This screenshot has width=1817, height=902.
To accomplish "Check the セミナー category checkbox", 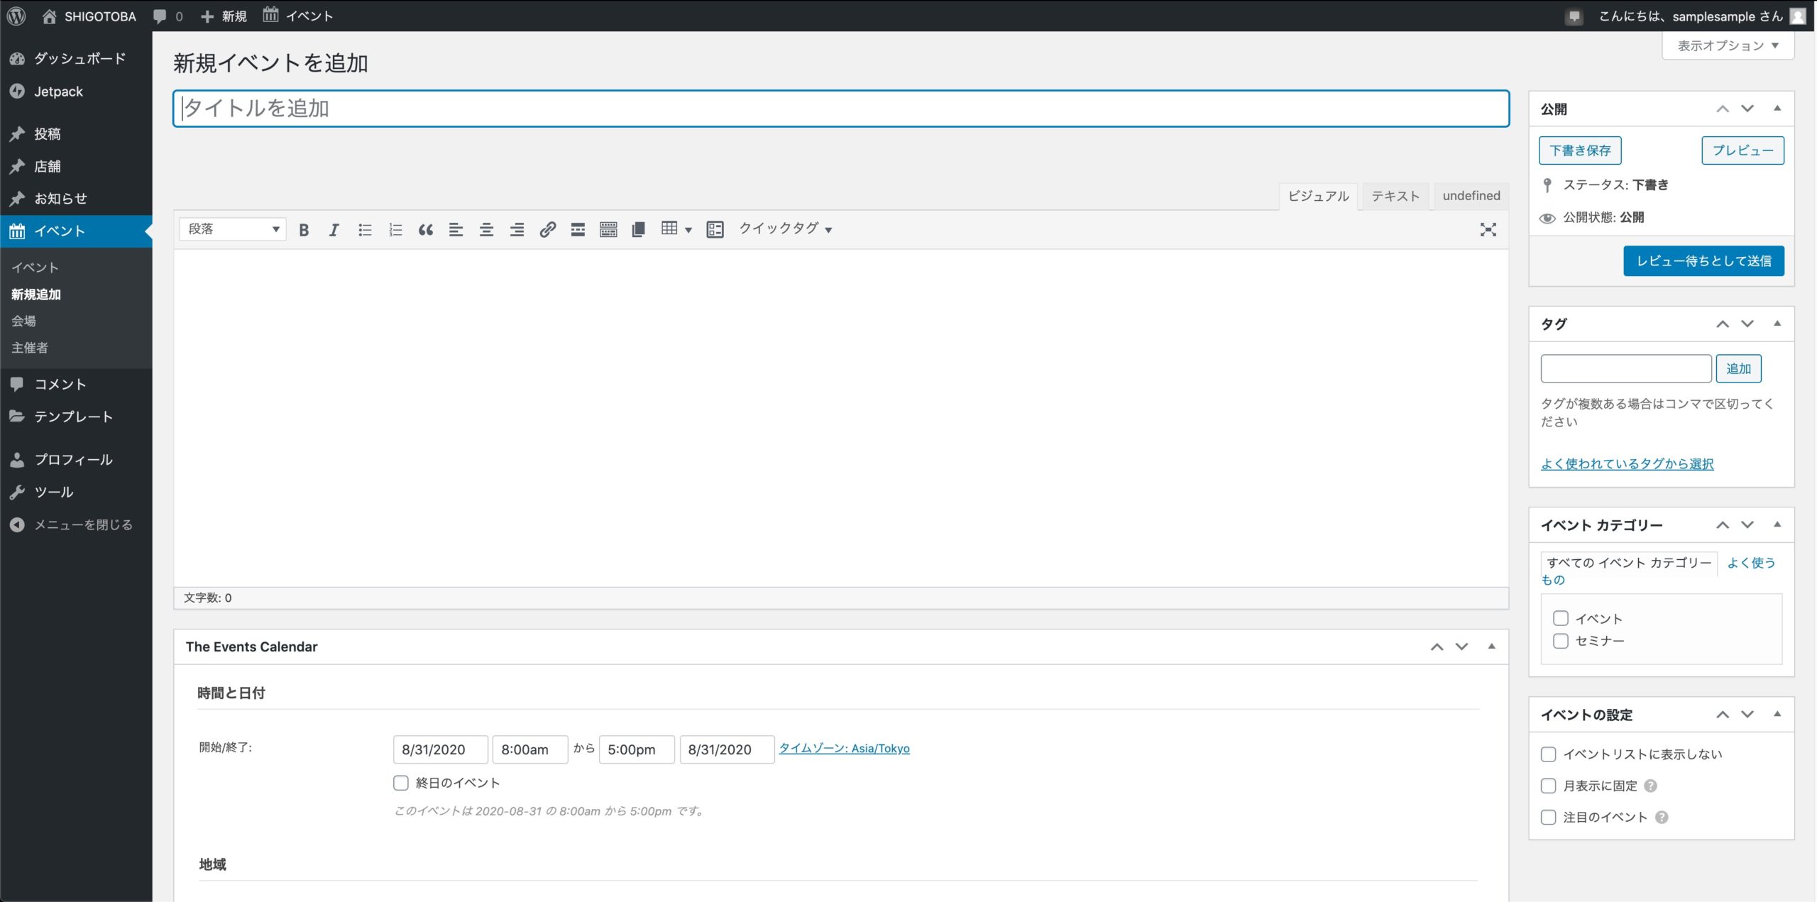I will tap(1561, 641).
